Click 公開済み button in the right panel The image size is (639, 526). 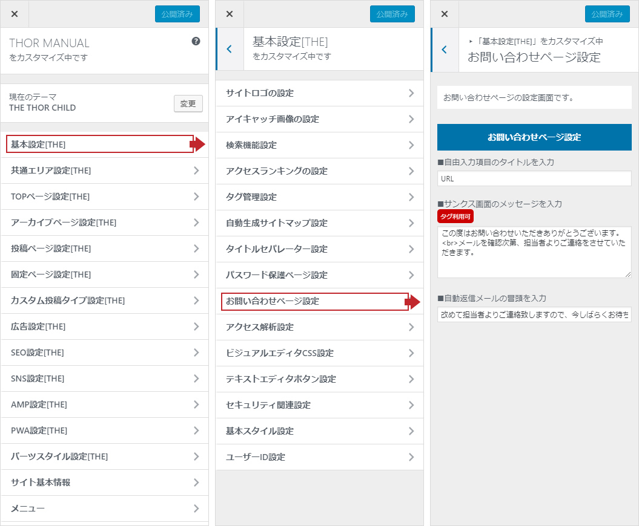point(607,14)
